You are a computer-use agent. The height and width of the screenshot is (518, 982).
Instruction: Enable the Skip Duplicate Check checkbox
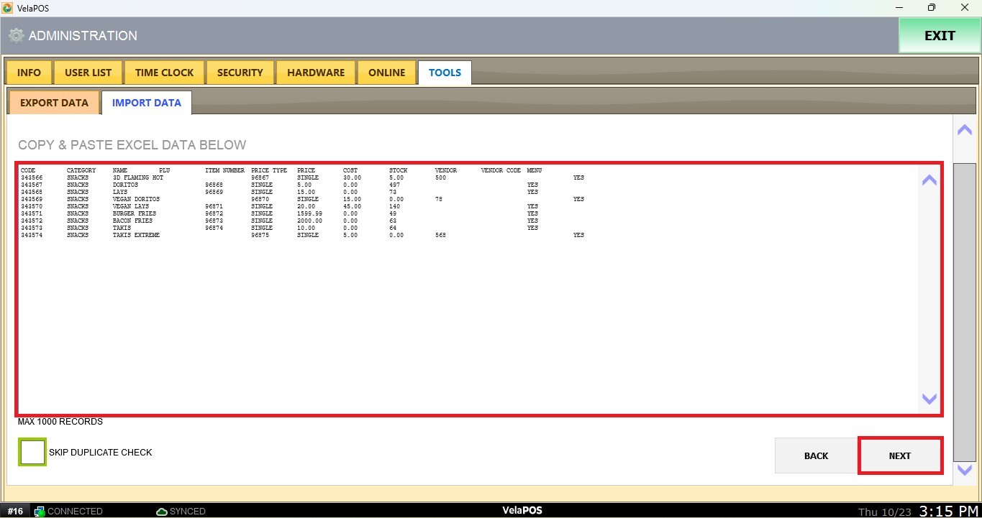32,453
